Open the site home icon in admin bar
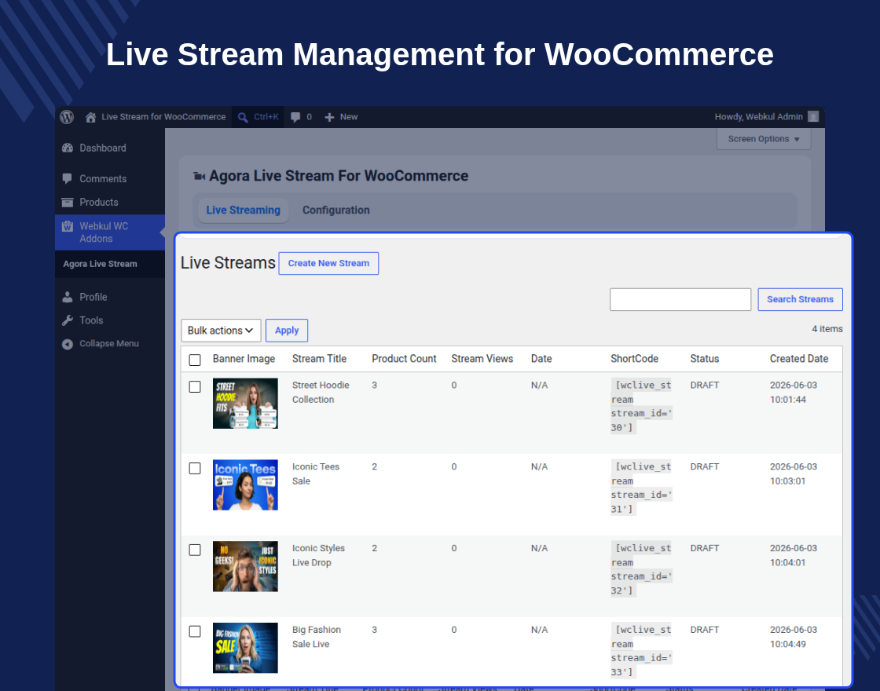880x691 pixels. [90, 117]
